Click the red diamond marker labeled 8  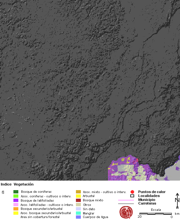tap(134, 162)
